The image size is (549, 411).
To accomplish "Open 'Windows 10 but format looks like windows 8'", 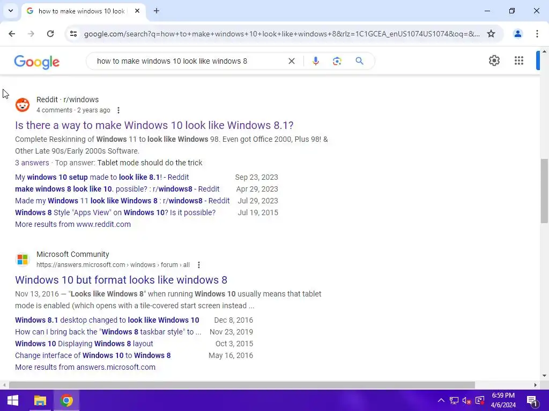I will 121,280.
